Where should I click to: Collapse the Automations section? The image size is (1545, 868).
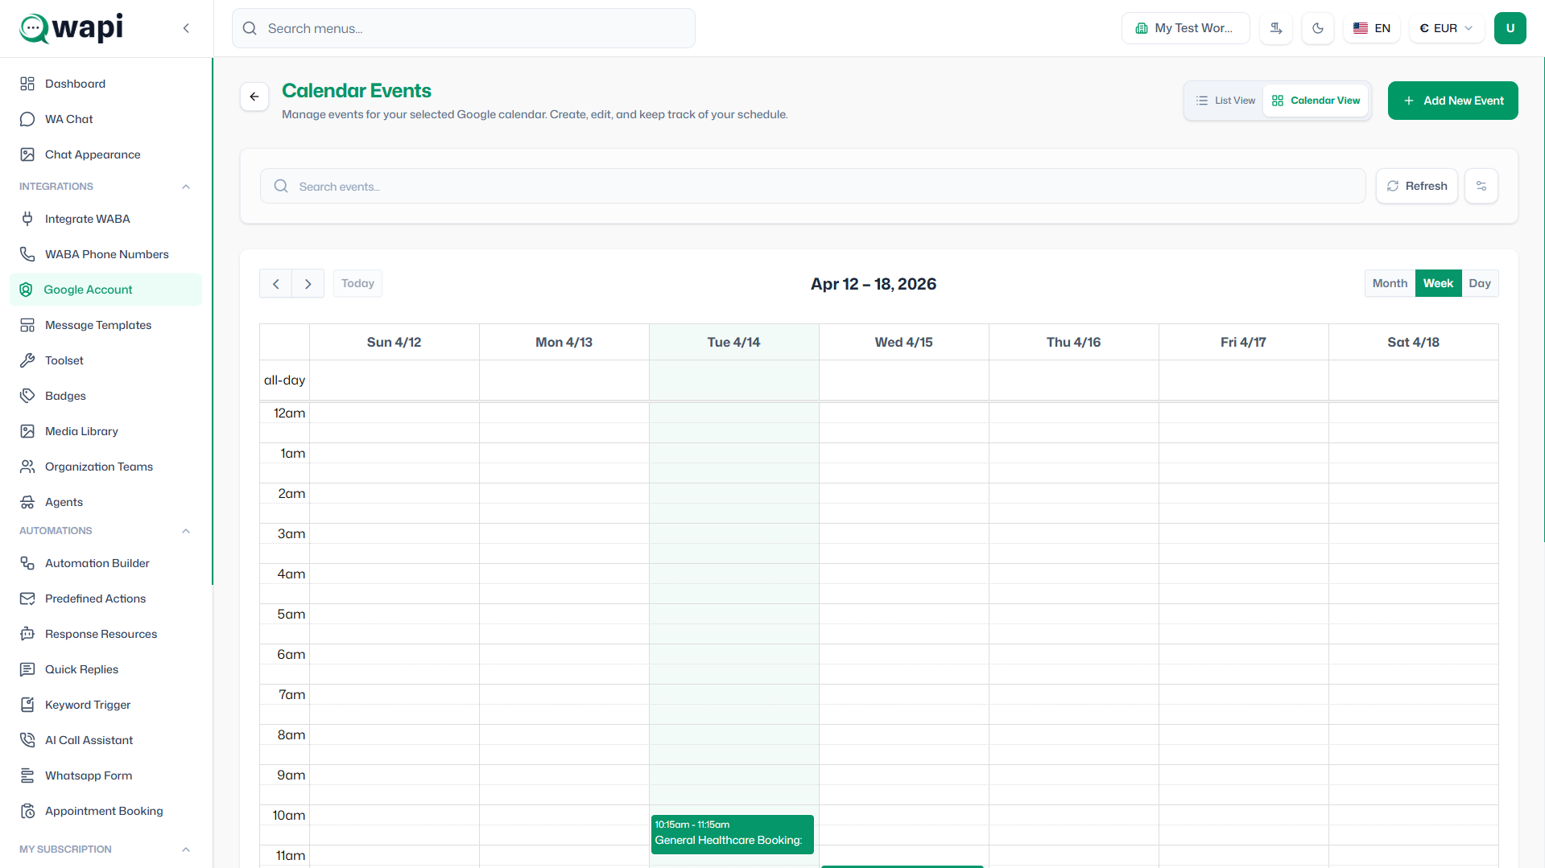[186, 531]
